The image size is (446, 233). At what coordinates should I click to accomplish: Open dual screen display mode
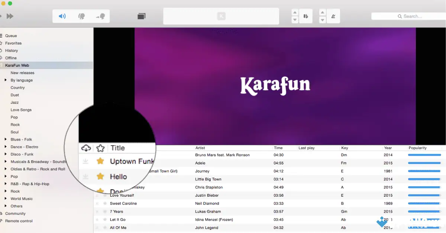coord(141,16)
